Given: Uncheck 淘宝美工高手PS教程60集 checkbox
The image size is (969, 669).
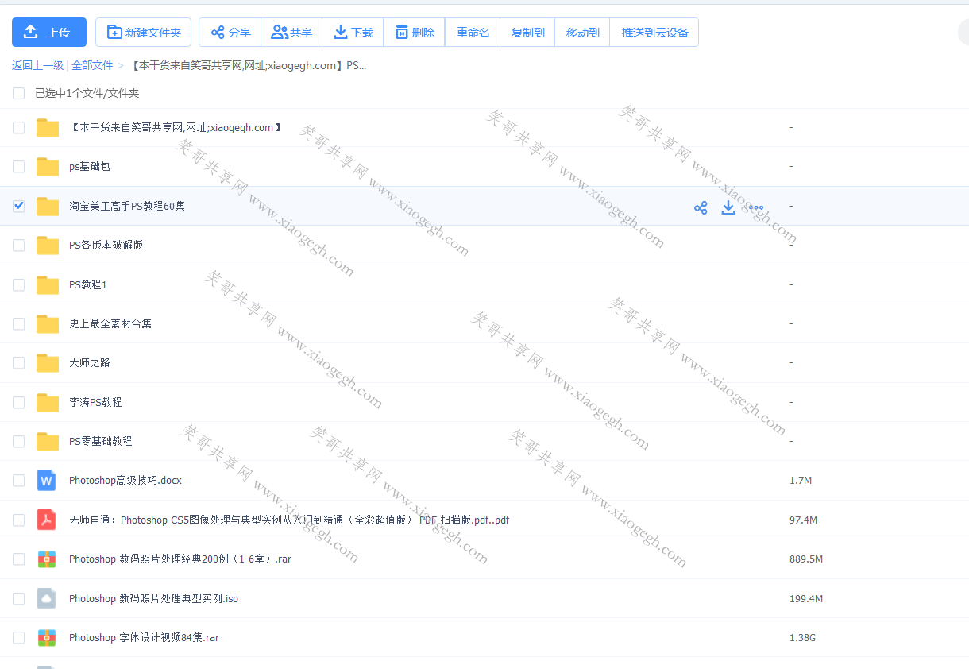Looking at the screenshot, I should pyautogui.click(x=19, y=206).
